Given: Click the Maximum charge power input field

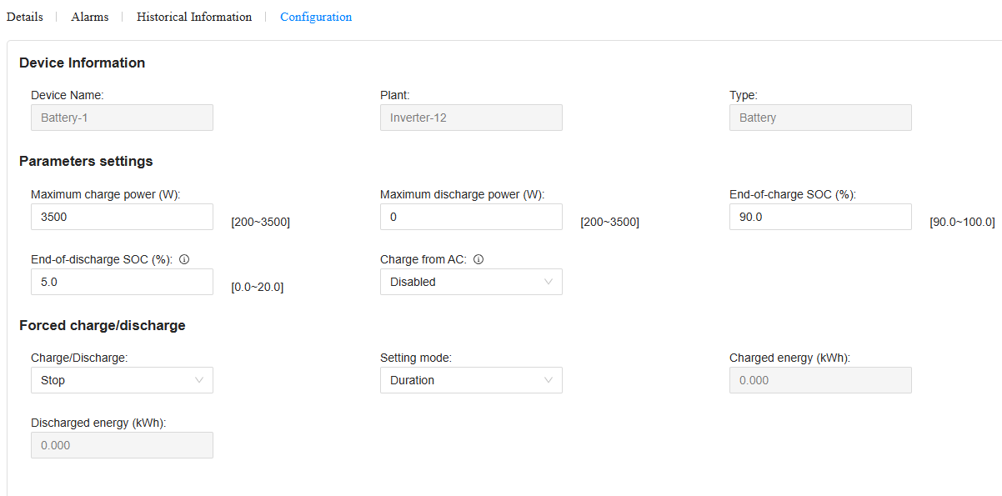Looking at the screenshot, I should pyautogui.click(x=122, y=217).
